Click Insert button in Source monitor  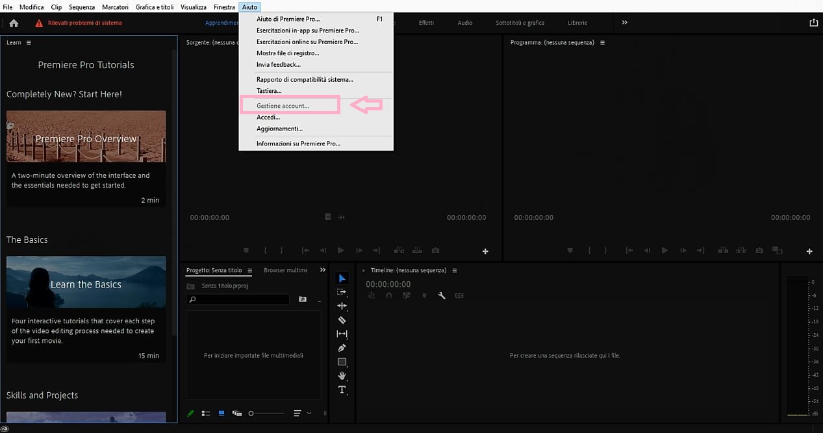tap(399, 251)
